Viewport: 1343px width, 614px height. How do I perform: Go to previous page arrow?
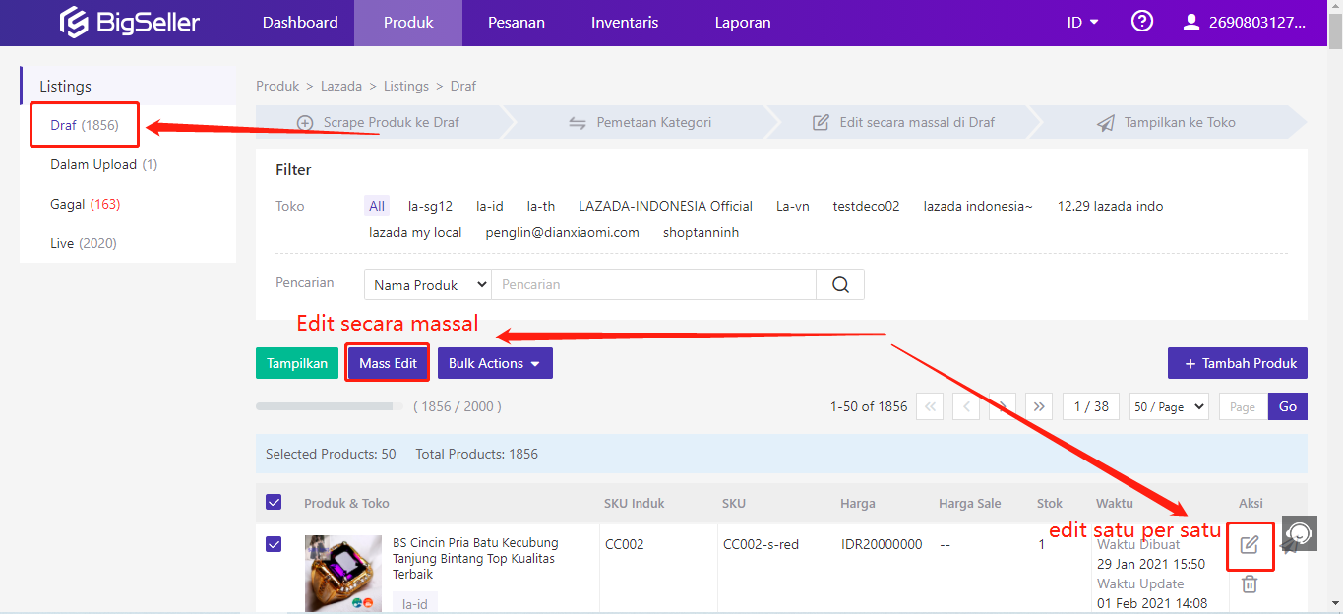click(966, 406)
